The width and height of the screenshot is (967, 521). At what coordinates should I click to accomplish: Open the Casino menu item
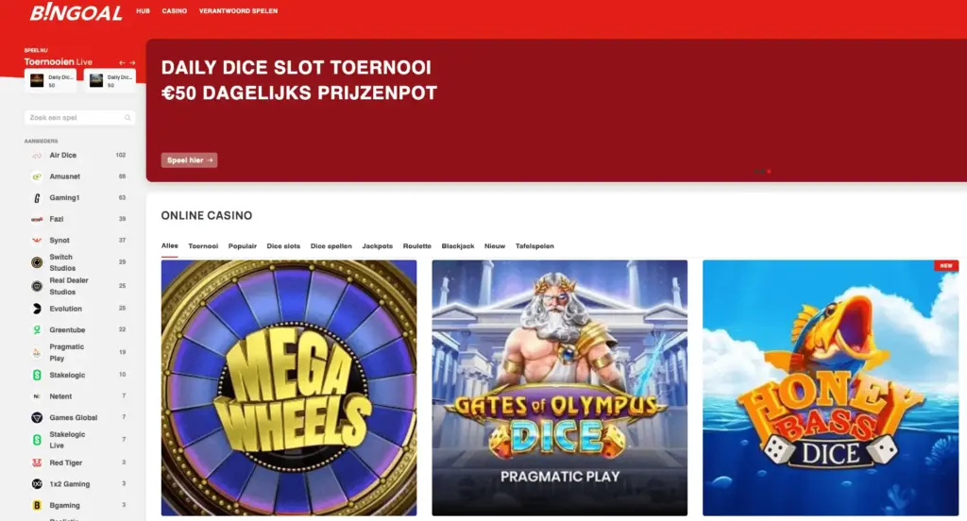click(x=175, y=11)
